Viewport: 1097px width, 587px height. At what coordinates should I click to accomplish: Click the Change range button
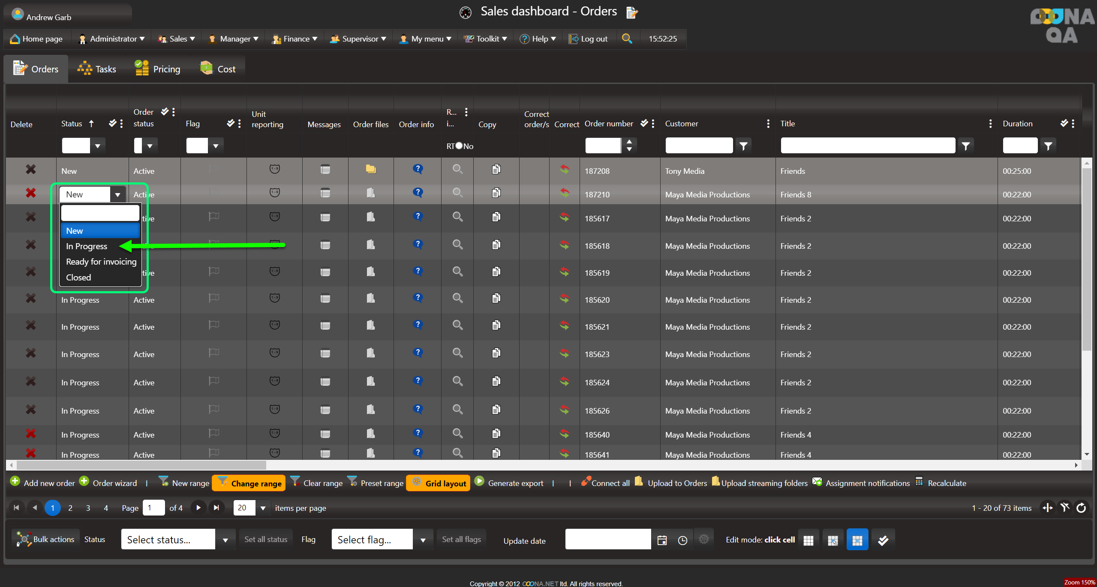(249, 483)
